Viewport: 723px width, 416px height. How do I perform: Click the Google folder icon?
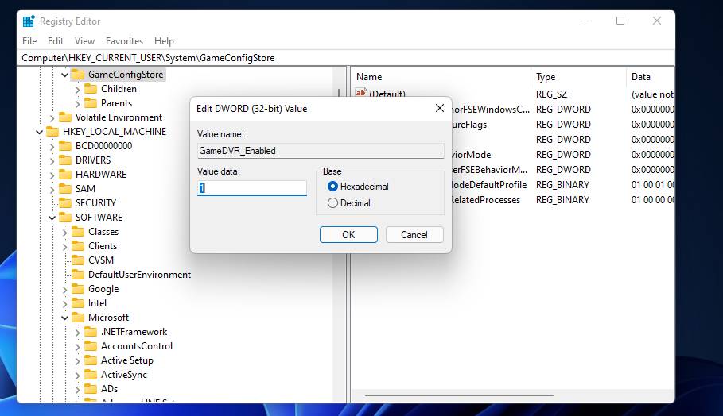[79, 288]
